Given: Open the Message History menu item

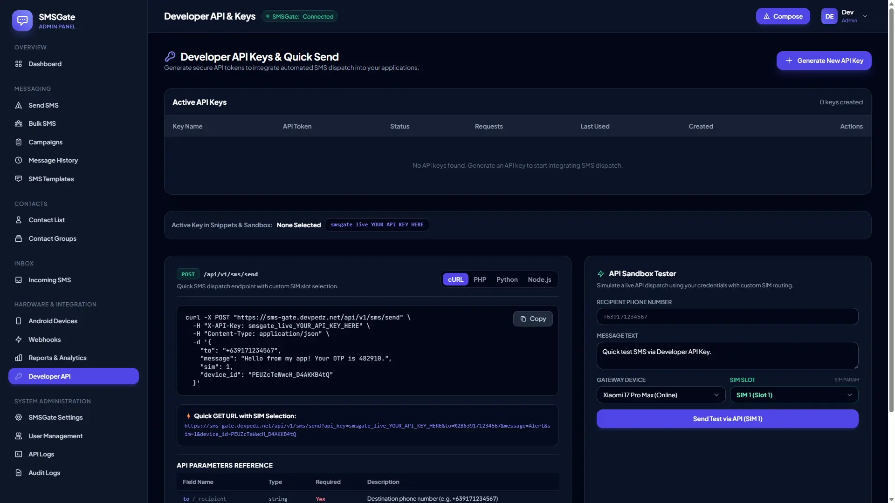Looking at the screenshot, I should (74, 160).
